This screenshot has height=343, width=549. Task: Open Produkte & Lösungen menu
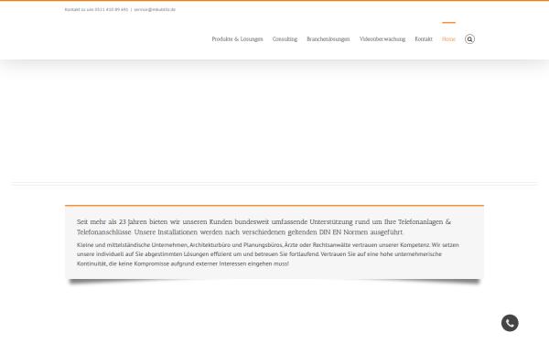click(x=237, y=39)
